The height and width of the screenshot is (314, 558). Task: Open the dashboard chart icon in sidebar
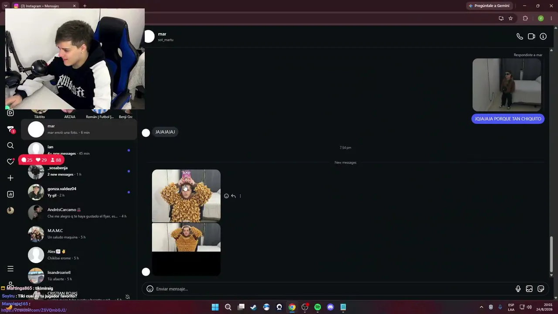tap(10, 194)
